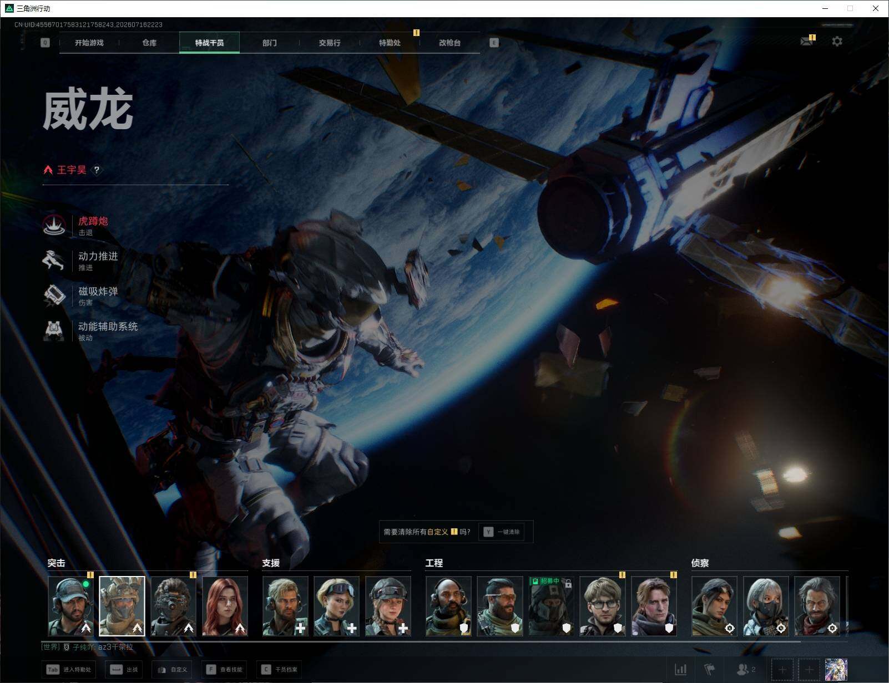This screenshot has width=889, height=683.
Task: Choose the engineer operator wearing square glasses
Action: 603,606
